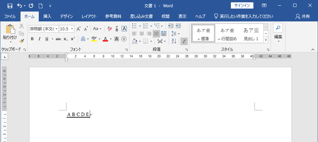The height and width of the screenshot is (142, 318).
Task: Toggle character shading (gray A)
Action: [117, 39]
